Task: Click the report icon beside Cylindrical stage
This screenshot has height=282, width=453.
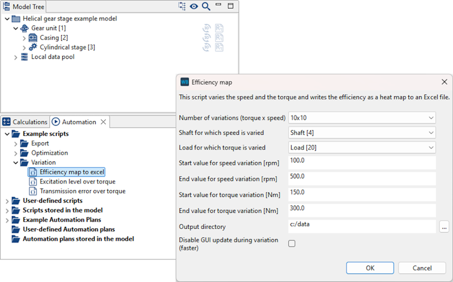Action: pos(220,47)
